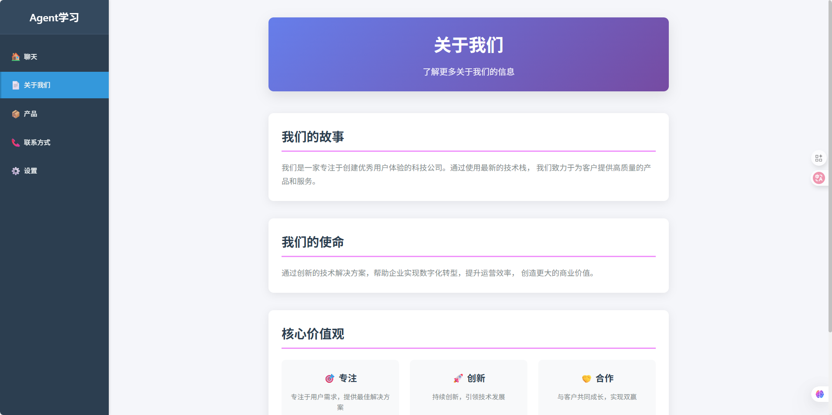Click the text 与客户共同成长，实现双赢

tap(597, 397)
